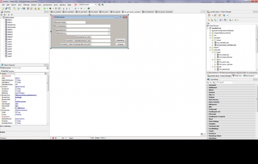Viewport: 258px width, 164px height.
Task: Open the Action property dropdown arrow
Action: 45,74
